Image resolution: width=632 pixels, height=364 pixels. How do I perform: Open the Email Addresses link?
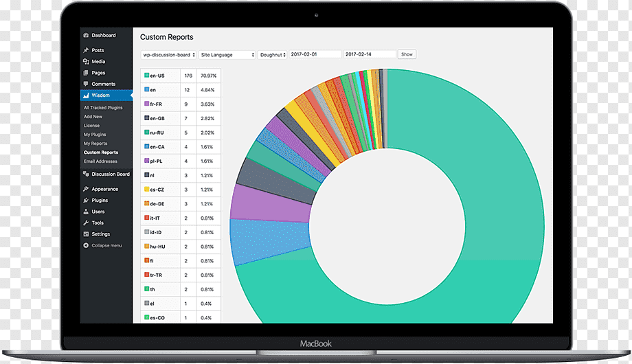pyautogui.click(x=100, y=161)
